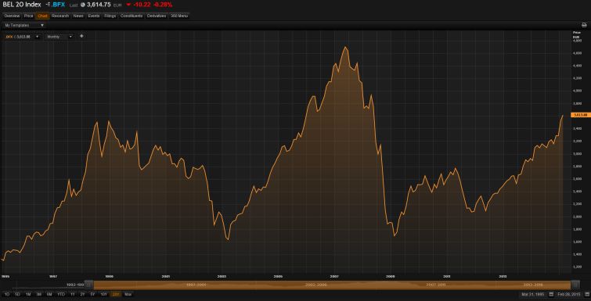
Task: Select the Chart tab
Action: click(42, 16)
